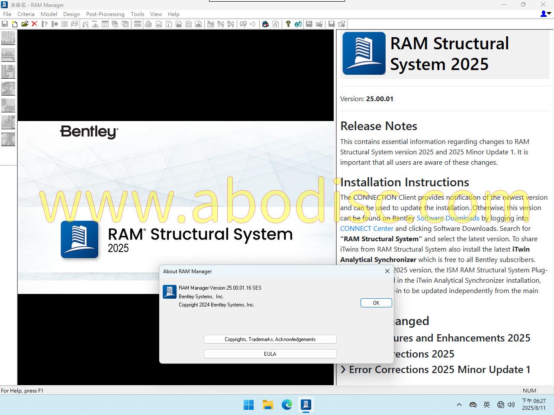Viewport: 554px width, 415px height.
Task: Click the criteria question mark toolbar icon
Action: pyautogui.click(x=44, y=24)
